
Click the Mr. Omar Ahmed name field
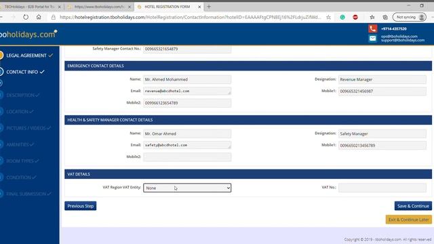pos(187,134)
